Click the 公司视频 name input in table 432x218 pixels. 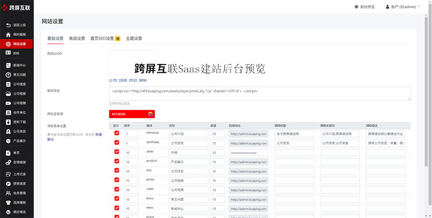pos(188,190)
